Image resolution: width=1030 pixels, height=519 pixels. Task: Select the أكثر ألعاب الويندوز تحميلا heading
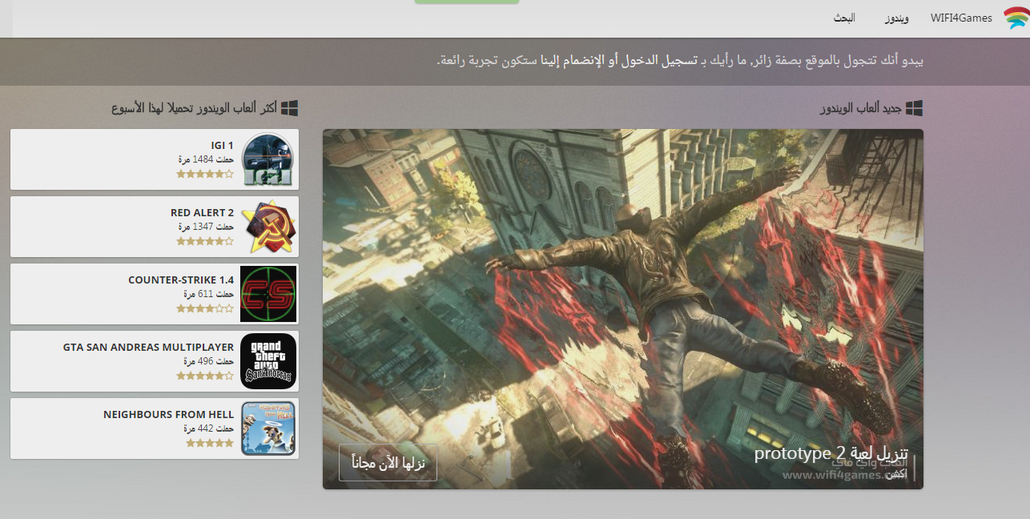coord(195,108)
